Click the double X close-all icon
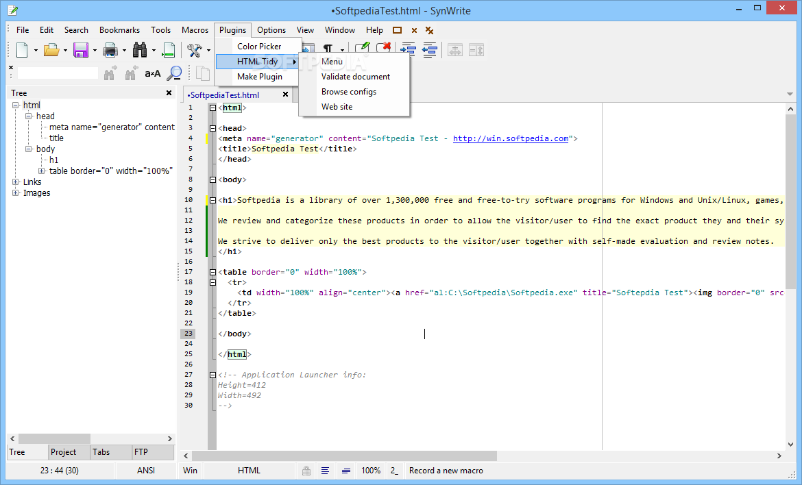This screenshot has width=802, height=485. 430,31
